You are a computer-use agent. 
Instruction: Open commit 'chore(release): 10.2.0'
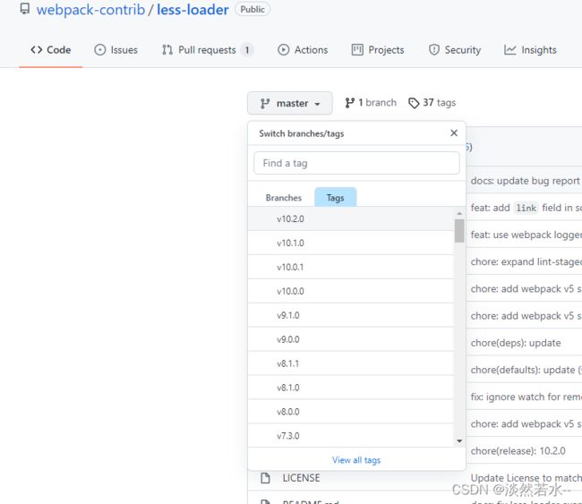pyautogui.click(x=518, y=450)
